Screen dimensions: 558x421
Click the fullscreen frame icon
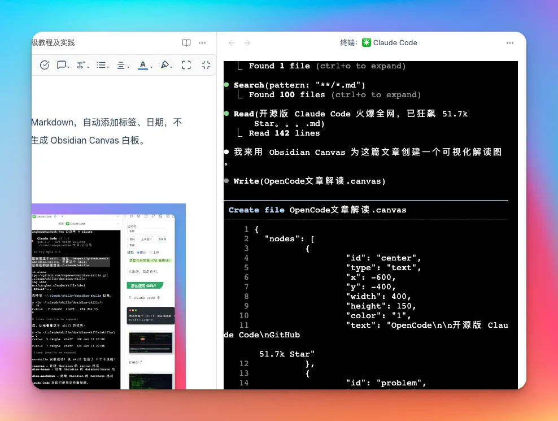click(186, 65)
